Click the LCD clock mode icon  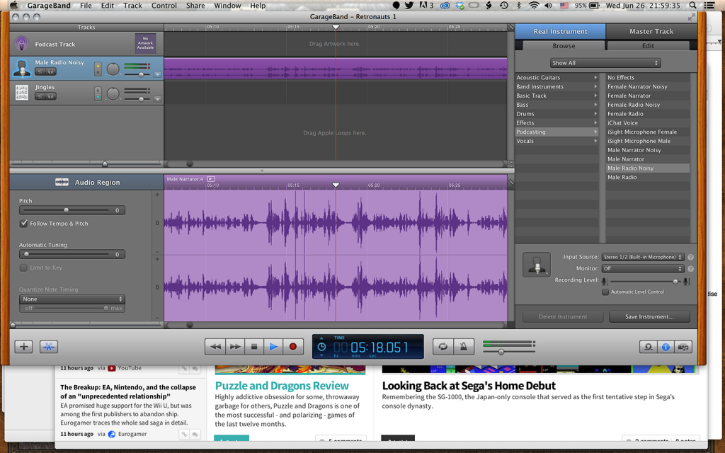[x=322, y=347]
